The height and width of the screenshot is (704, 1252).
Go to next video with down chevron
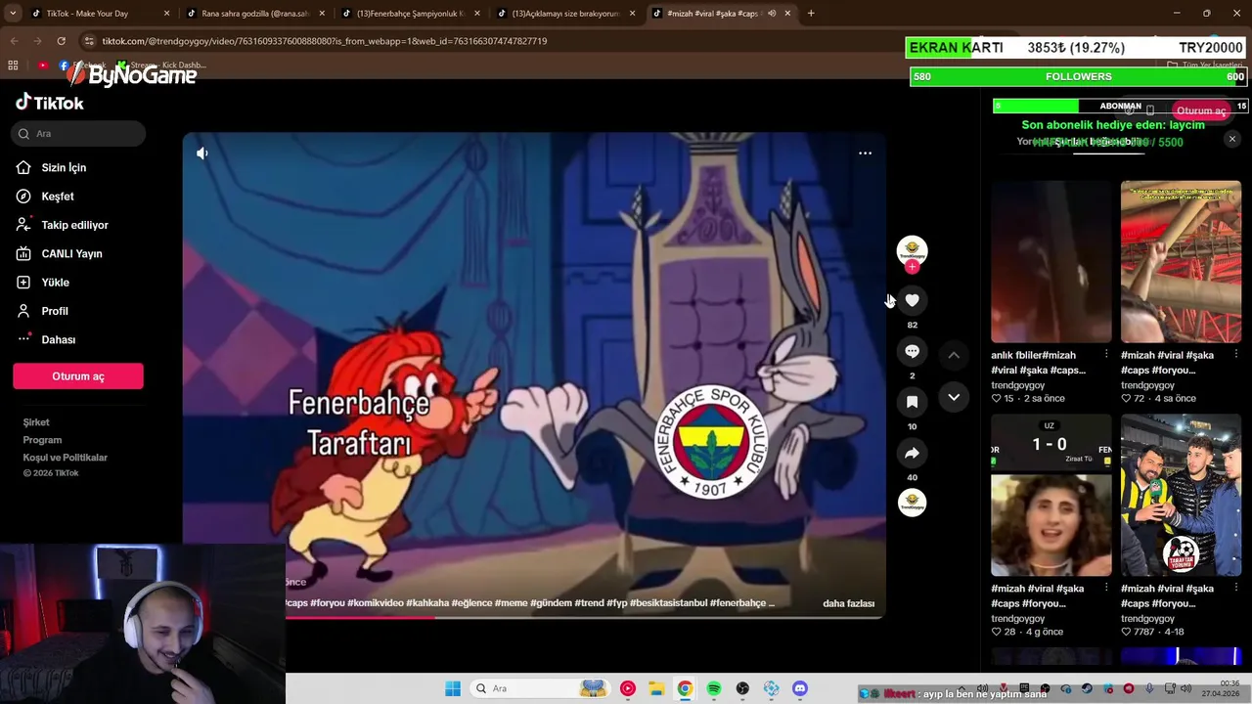coord(954,397)
